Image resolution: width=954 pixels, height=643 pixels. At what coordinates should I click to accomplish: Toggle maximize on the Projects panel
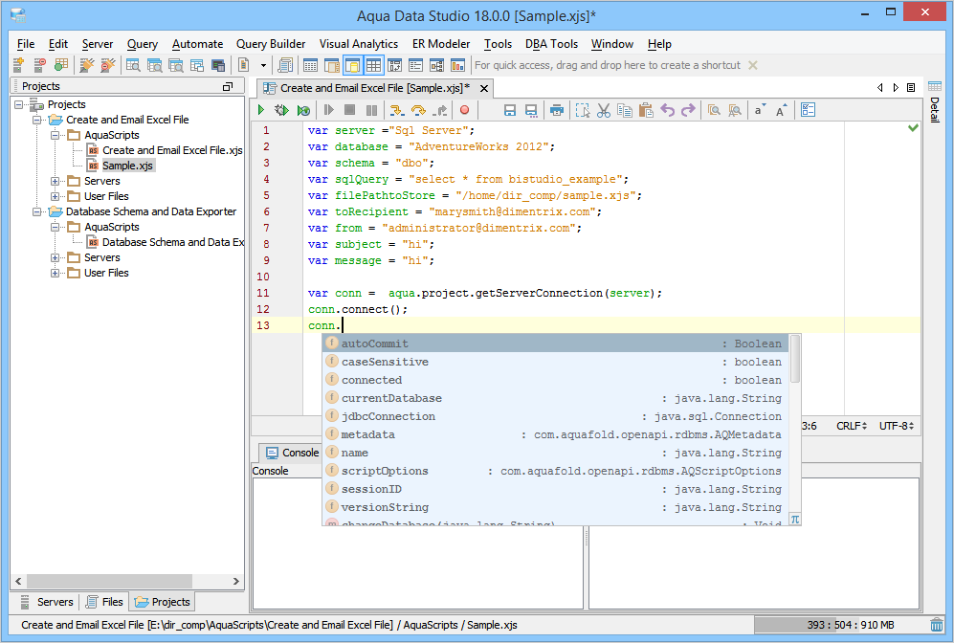(228, 86)
